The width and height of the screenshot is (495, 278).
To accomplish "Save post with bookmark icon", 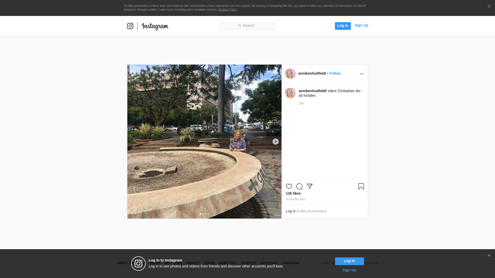I will (361, 186).
